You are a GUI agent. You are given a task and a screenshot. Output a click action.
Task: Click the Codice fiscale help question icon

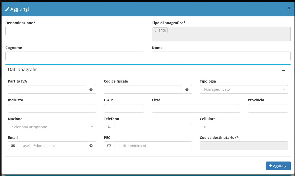tap(187, 89)
